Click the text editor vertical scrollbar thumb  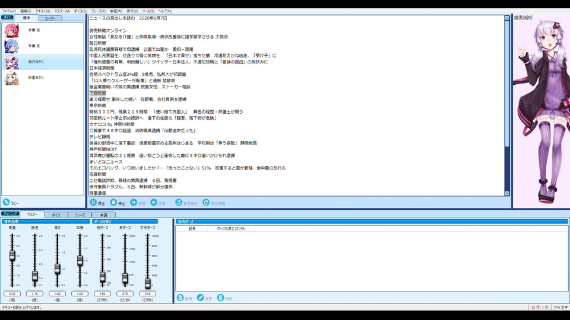[507, 84]
